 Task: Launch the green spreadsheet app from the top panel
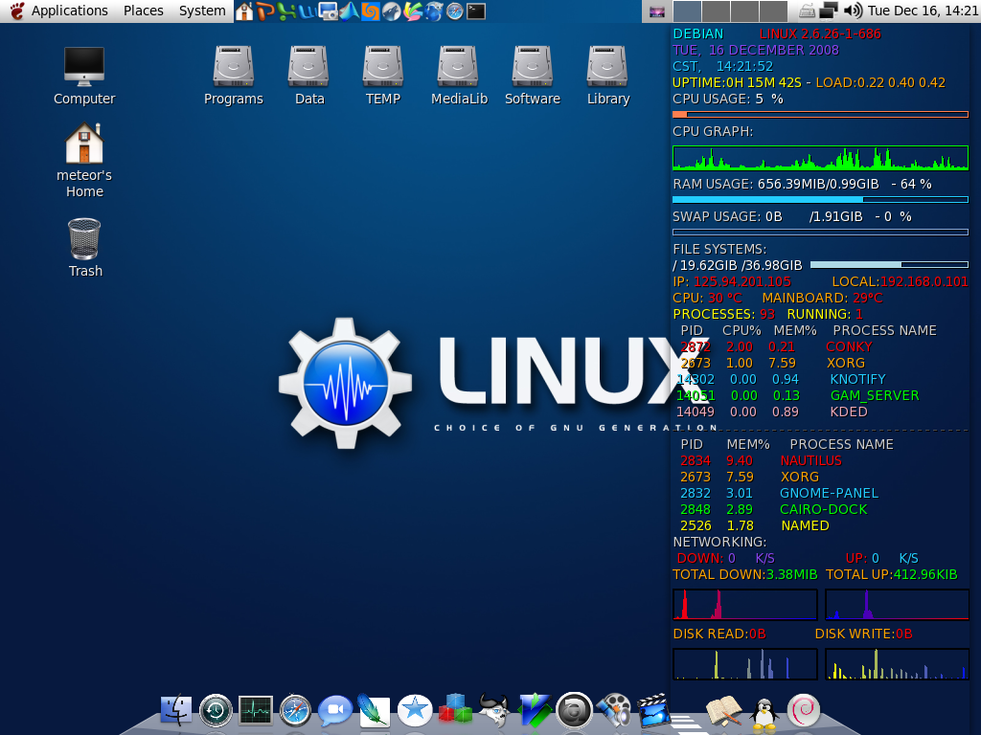point(286,11)
